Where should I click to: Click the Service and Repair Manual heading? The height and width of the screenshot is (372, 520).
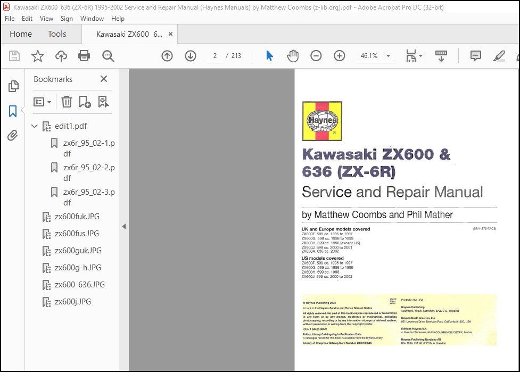coord(392,192)
